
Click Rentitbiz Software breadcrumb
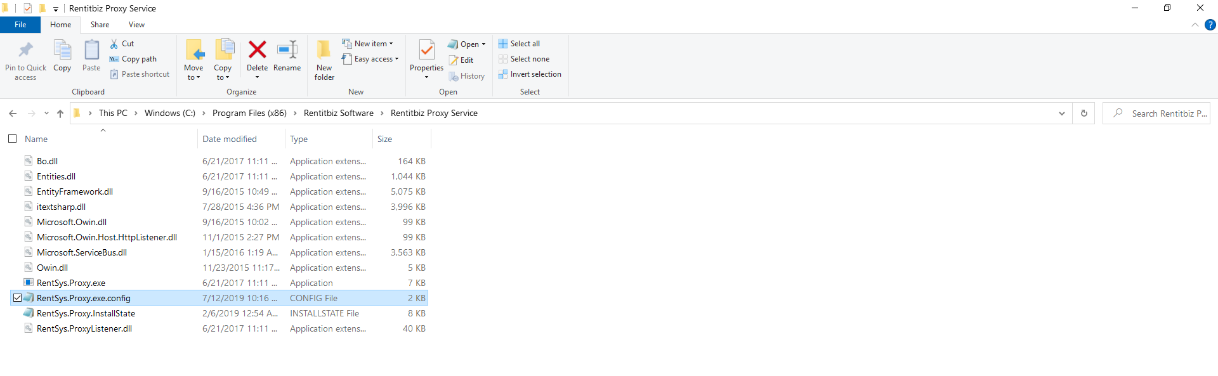[338, 113]
